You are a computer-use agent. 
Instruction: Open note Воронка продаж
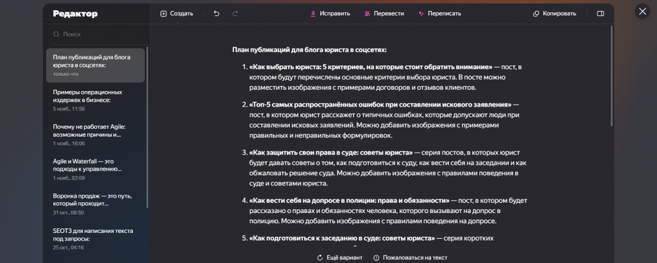(x=96, y=204)
